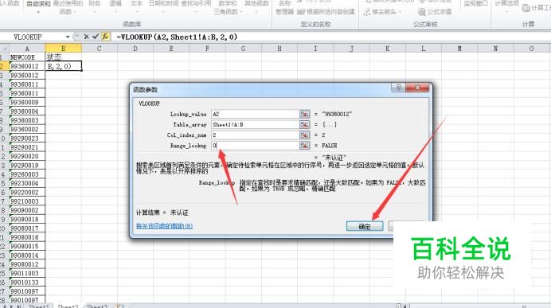The height and width of the screenshot is (308, 551).
Task: Collapse dialog via Lookup_value range selector icon
Action: [x=304, y=114]
